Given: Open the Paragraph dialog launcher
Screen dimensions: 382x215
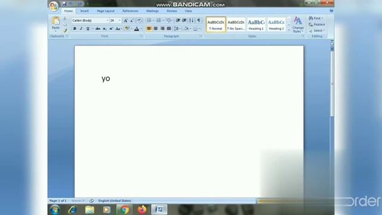Looking at the screenshot, I should point(201,36).
